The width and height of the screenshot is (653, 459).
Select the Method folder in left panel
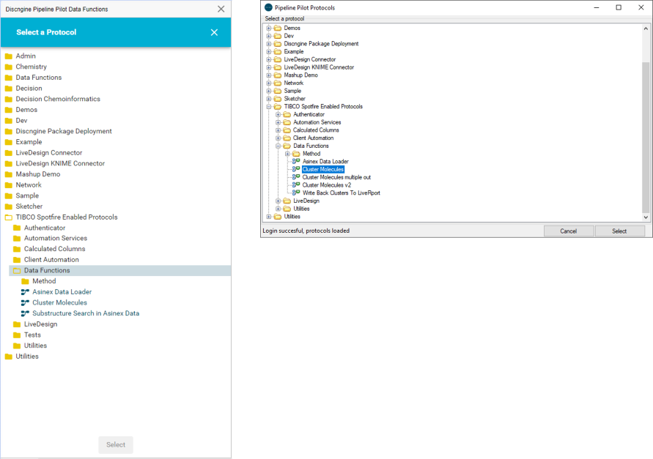point(44,281)
